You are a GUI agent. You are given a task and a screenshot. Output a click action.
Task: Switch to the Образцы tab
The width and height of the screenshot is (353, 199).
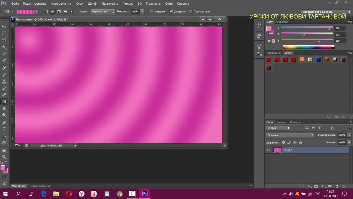[x=282, y=22]
